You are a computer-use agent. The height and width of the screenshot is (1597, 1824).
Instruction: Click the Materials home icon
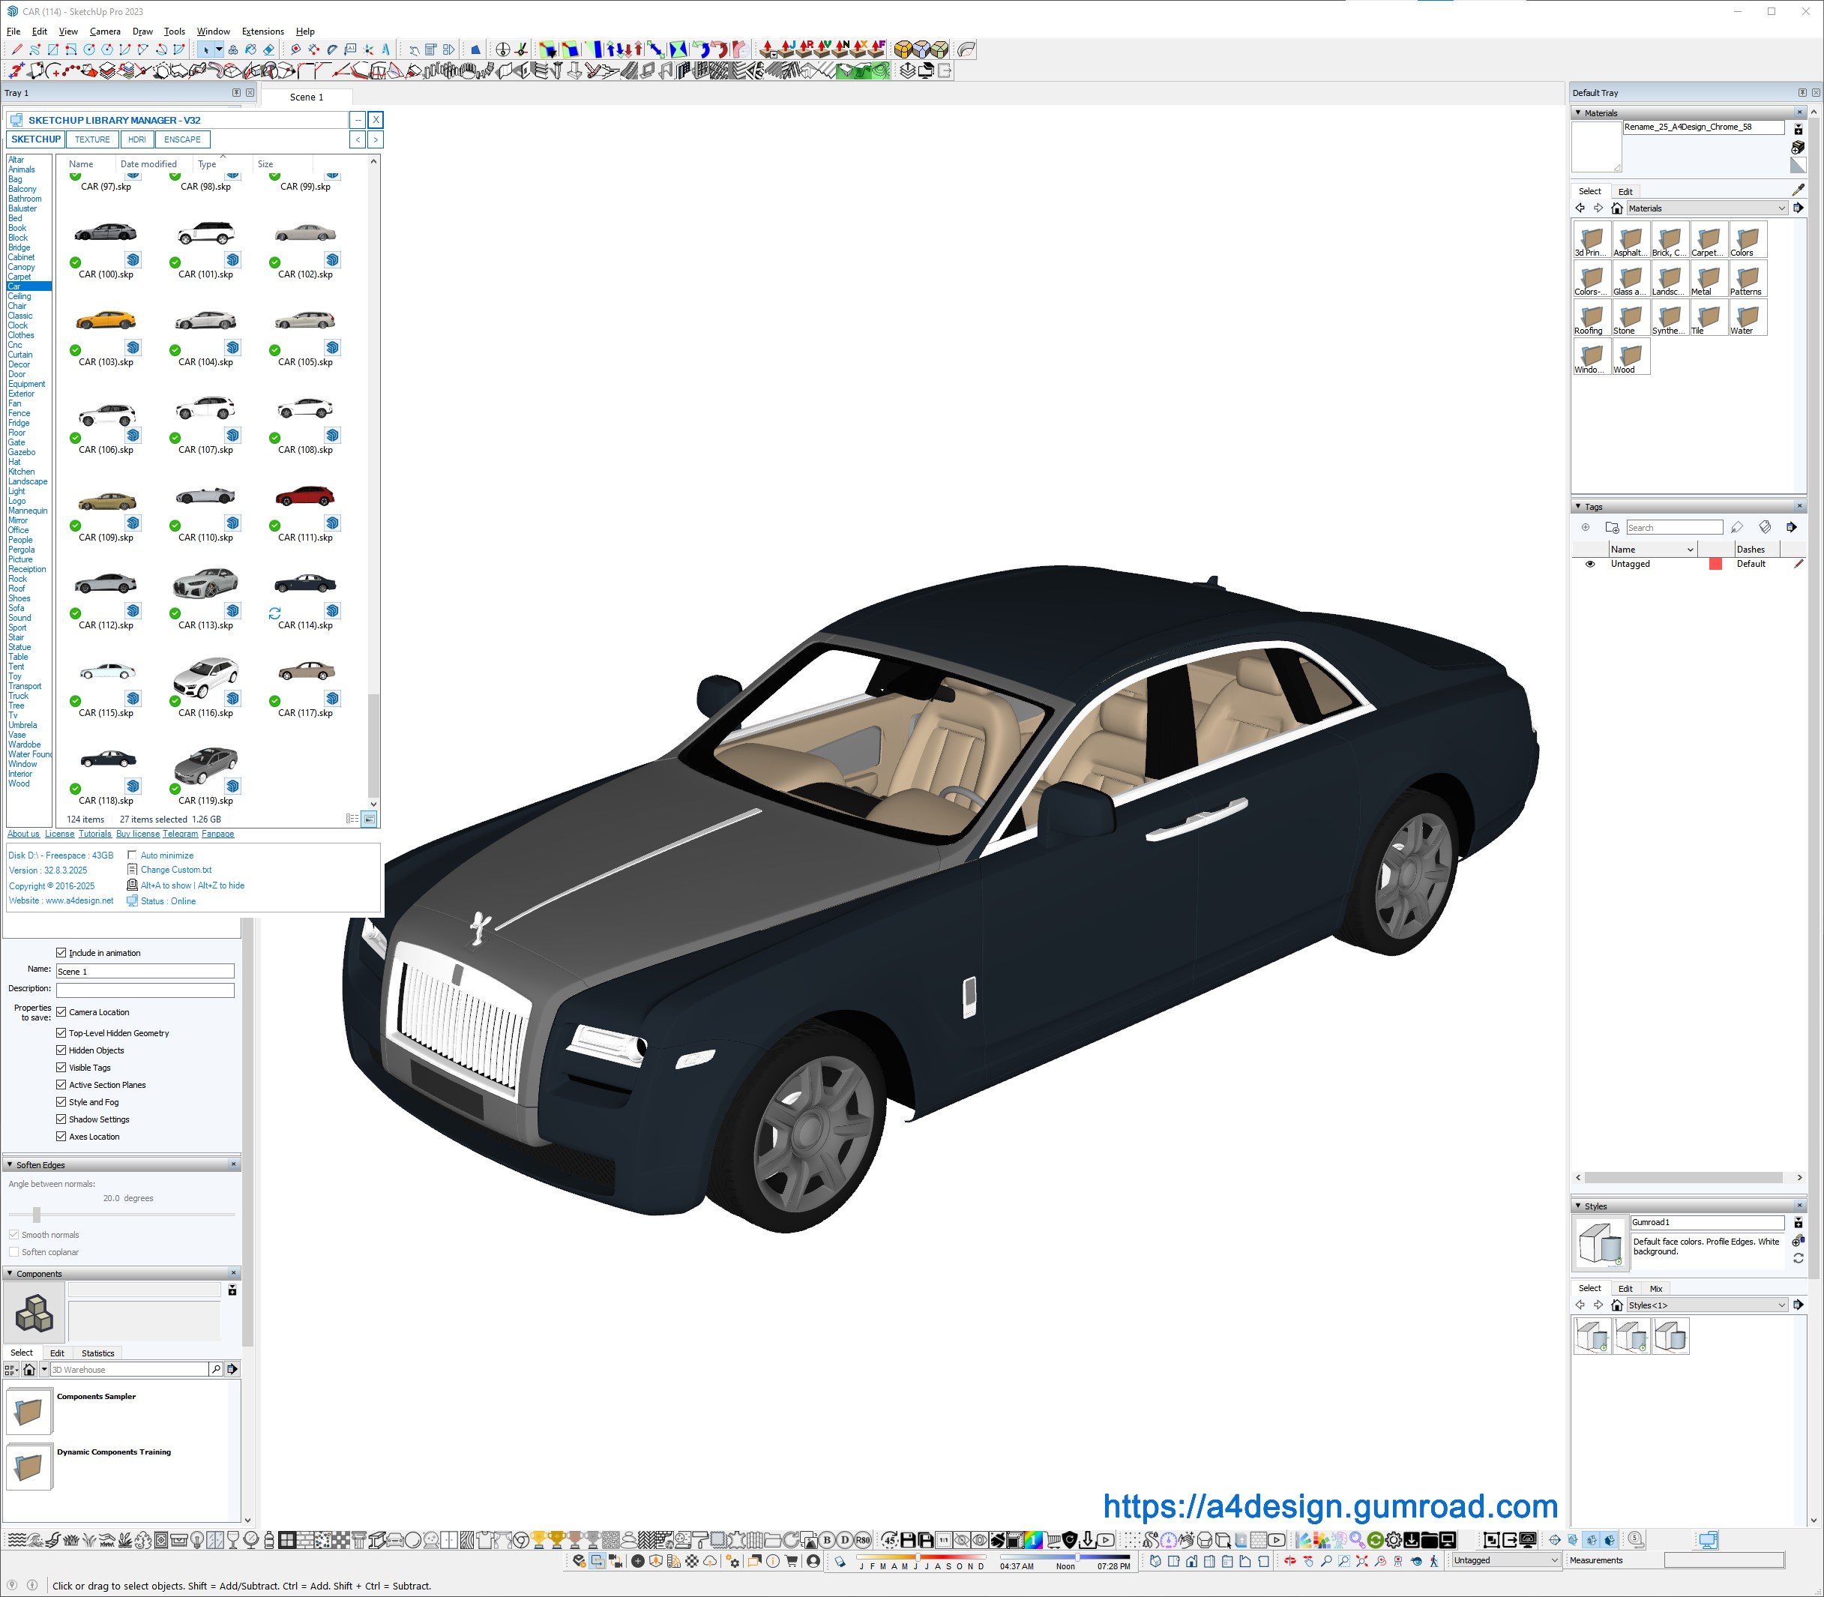coord(1616,208)
